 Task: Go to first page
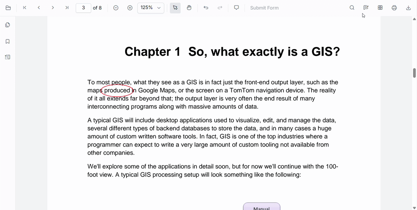tap(25, 8)
